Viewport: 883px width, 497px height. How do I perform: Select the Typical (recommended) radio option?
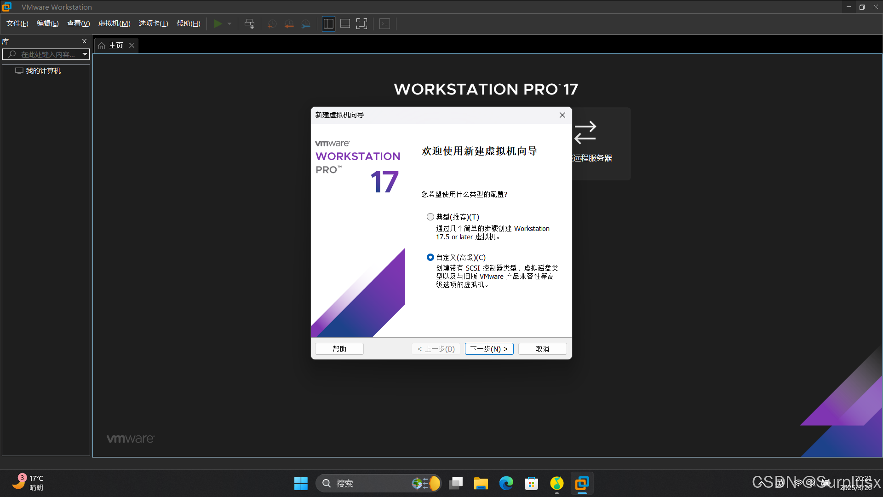tap(430, 217)
